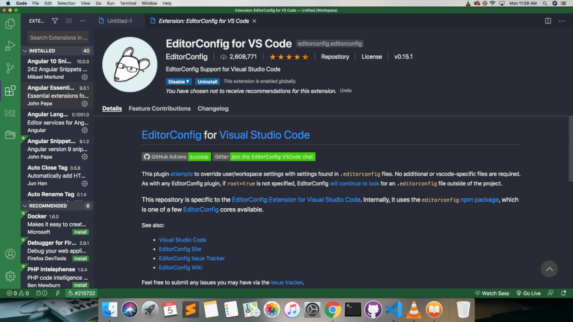Click the lightning bolt status bar icon
The height and width of the screenshot is (322, 573).
[57, 293]
